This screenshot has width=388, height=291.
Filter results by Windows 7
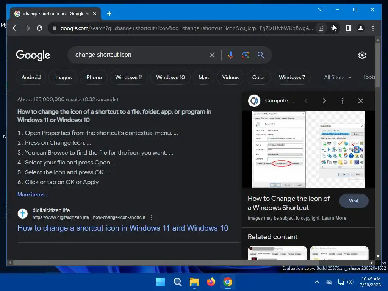tap(292, 77)
